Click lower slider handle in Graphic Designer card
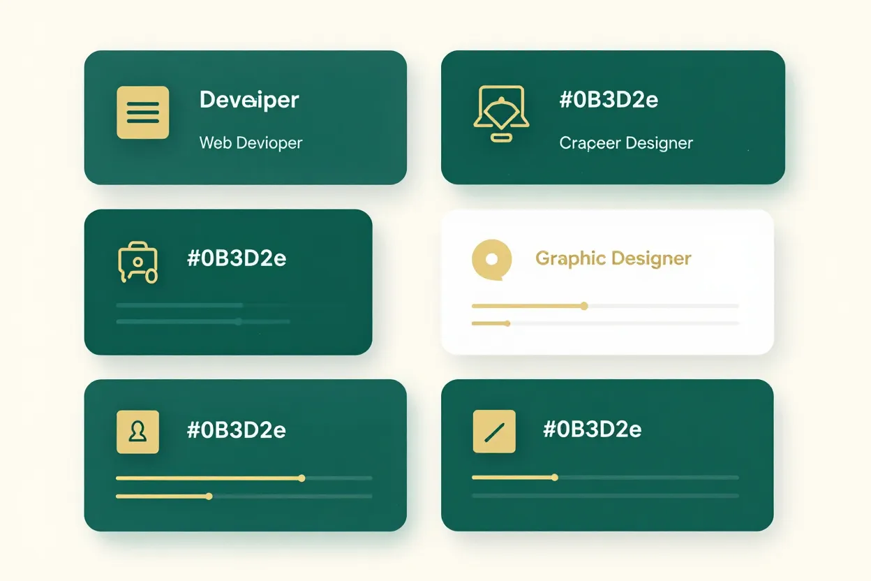This screenshot has width=871, height=581. tap(507, 323)
